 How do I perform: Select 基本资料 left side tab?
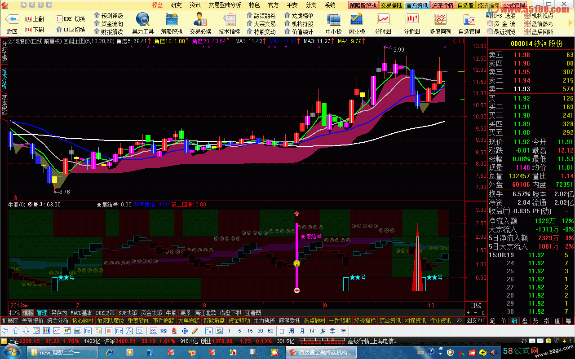pos(4,105)
